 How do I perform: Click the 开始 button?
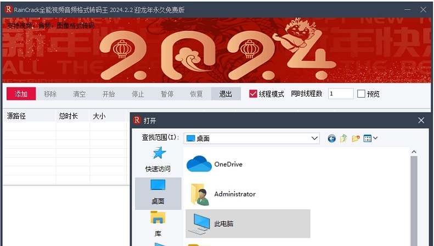point(109,94)
